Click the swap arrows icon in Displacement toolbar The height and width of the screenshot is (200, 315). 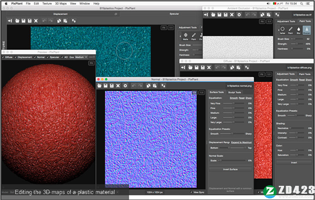[x=73, y=20]
